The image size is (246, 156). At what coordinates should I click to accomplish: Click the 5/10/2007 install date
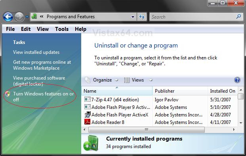tap(220, 107)
